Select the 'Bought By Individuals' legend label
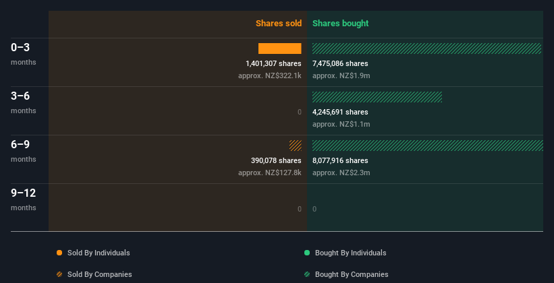 [350, 253]
